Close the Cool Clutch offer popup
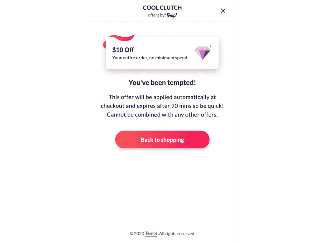 point(223,11)
